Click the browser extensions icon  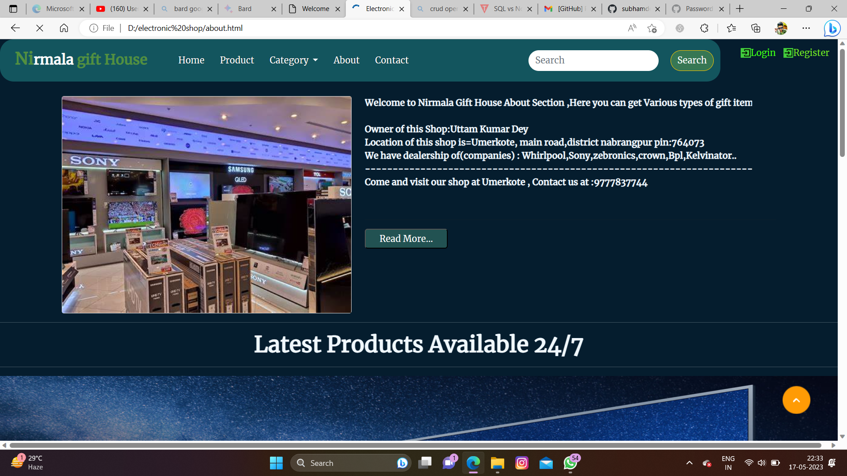point(705,28)
